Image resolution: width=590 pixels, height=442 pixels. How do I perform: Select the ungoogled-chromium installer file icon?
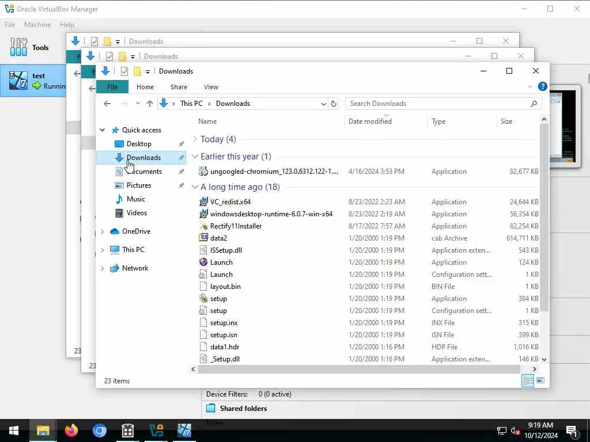point(203,172)
